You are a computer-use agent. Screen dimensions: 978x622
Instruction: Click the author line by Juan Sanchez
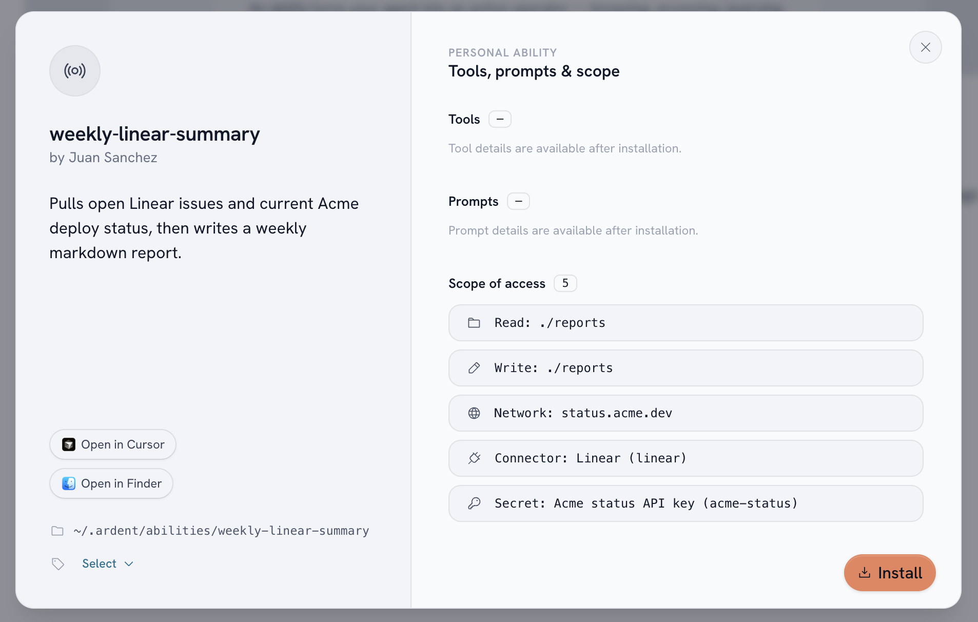[103, 158]
